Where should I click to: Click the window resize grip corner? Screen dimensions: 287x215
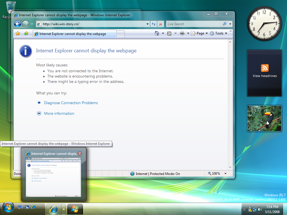[x=231, y=175]
